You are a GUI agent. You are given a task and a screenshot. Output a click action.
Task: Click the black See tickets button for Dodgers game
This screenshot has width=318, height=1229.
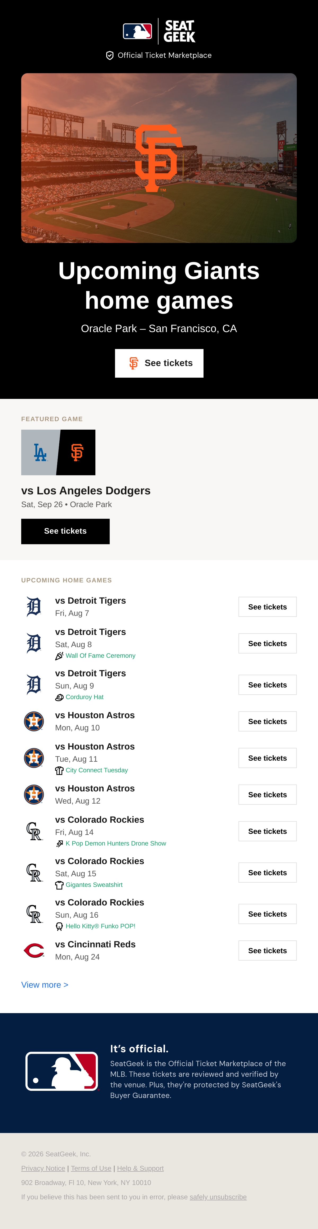click(x=65, y=531)
